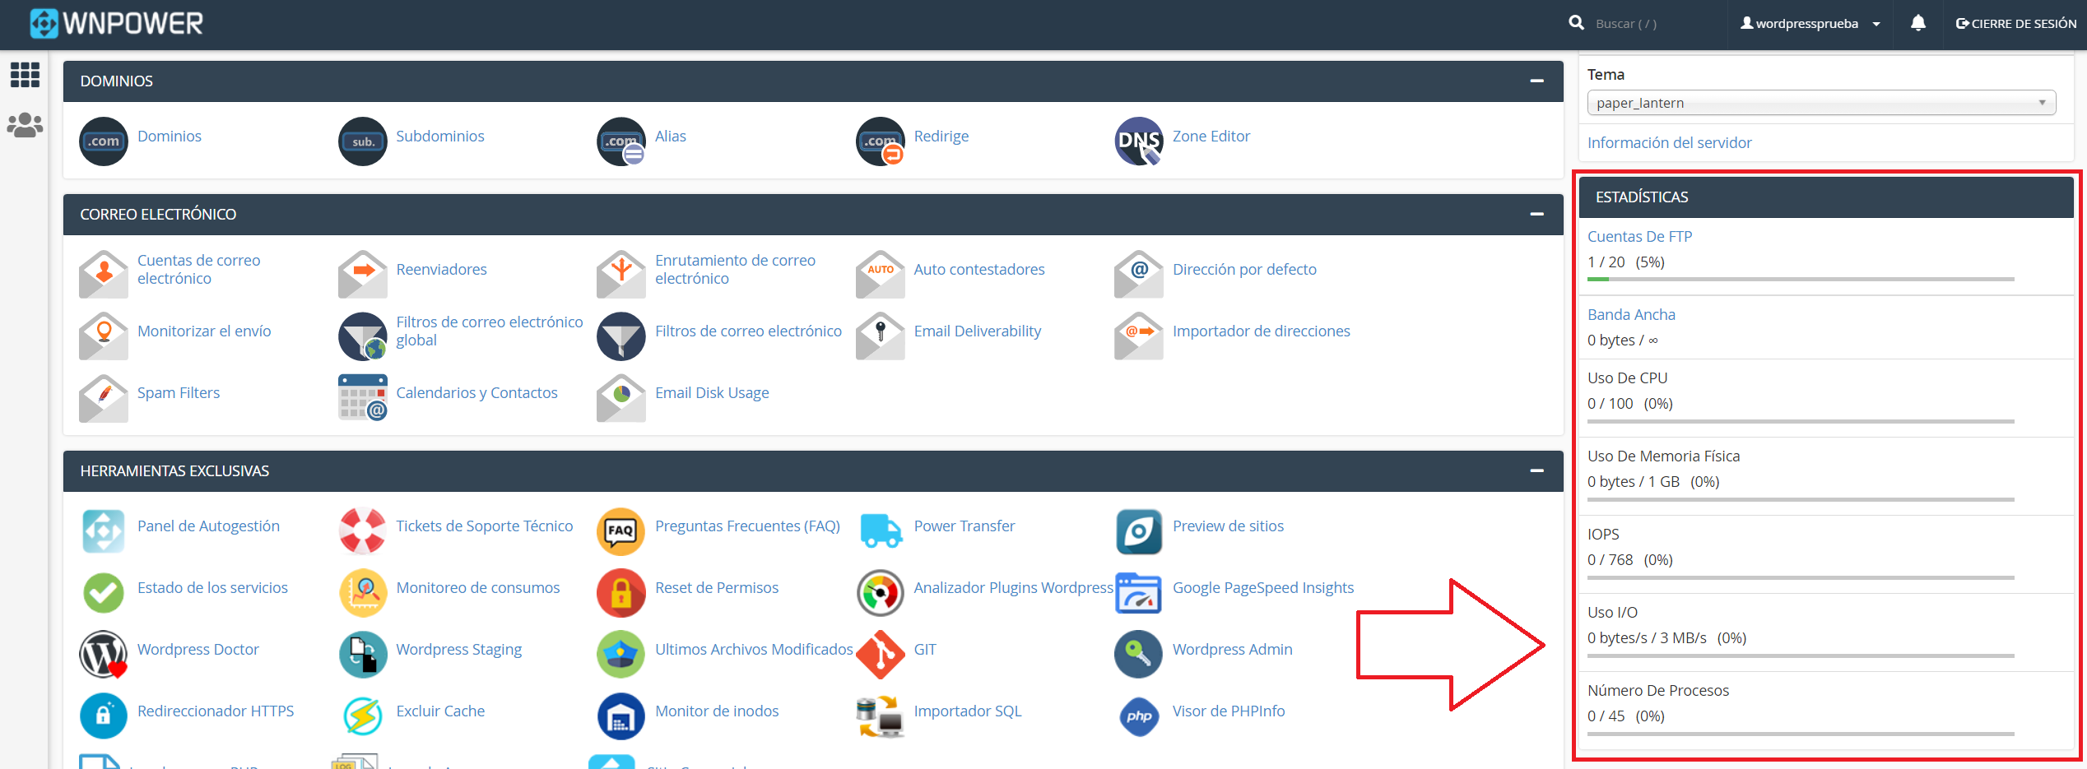Open Ultimos Archivos Modificados link
Screen dimensions: 2087x769
[x=754, y=649]
